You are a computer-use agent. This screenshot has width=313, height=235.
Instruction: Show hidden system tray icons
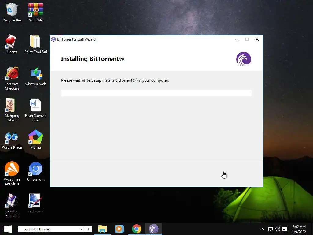(262, 229)
